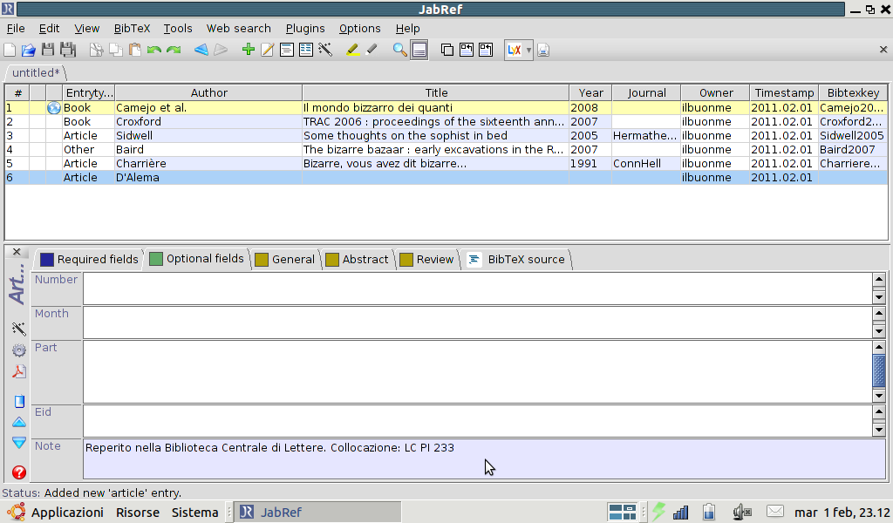Open the File menu
Screen dimensions: 893x523
16,29
